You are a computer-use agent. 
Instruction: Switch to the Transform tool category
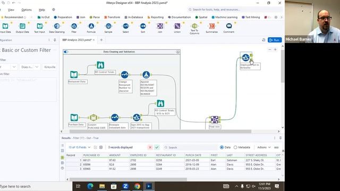(x=112, y=17)
